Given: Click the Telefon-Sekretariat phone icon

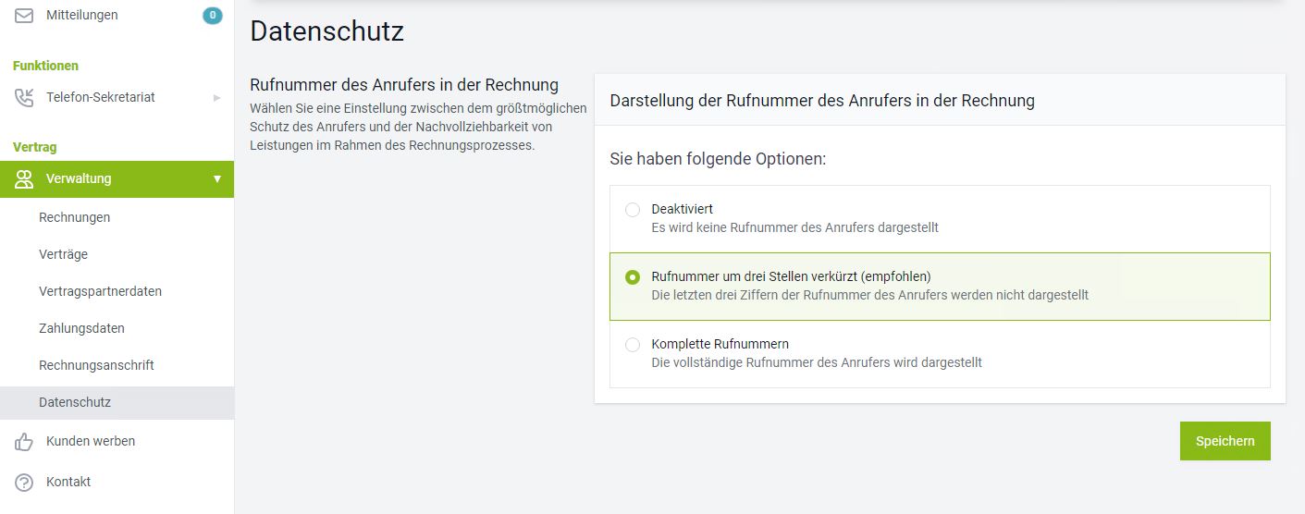Looking at the screenshot, I should 24,97.
